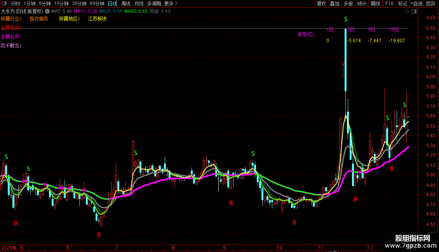
Task: Click the MA10: 5.28 indicator label
Action: [x=85, y=12]
